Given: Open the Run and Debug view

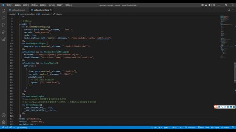Looking at the screenshot, I should (3, 32).
